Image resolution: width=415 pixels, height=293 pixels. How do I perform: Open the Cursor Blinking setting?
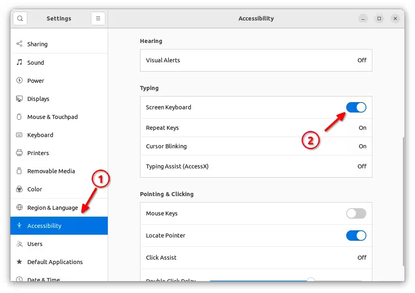pos(256,146)
